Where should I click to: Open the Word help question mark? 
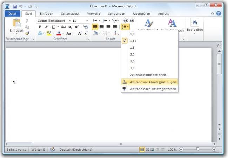point(219,13)
